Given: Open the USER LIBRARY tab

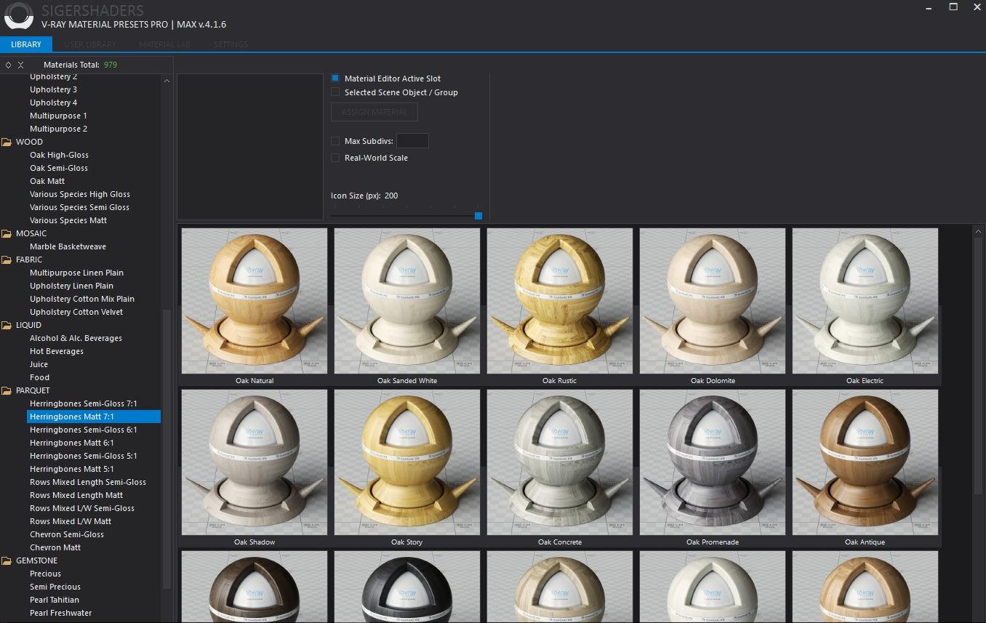Looking at the screenshot, I should (90, 44).
